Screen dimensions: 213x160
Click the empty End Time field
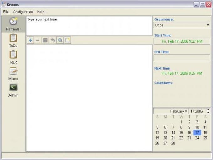[182, 58]
